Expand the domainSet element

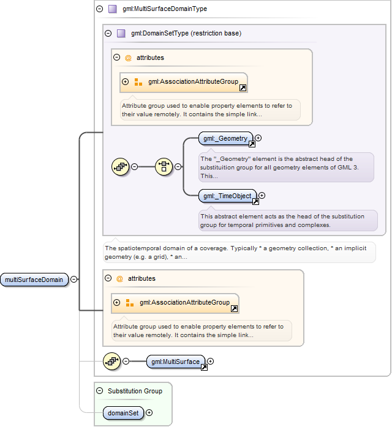tap(149, 413)
